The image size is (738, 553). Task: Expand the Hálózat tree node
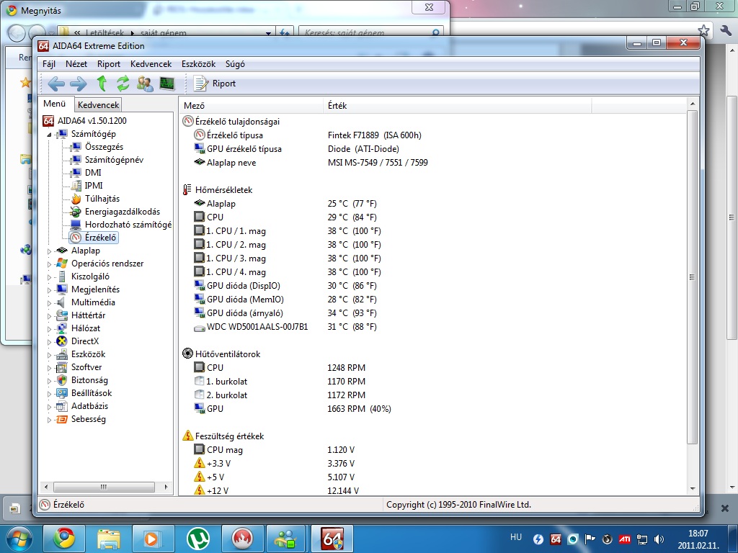(x=49, y=328)
